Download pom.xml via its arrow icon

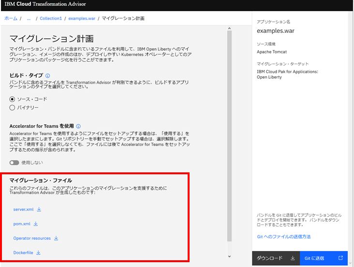tap(36, 224)
